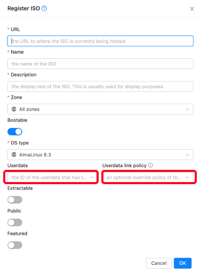
Task: Click the globe icon in Zone field
Action: (x=14, y=109)
